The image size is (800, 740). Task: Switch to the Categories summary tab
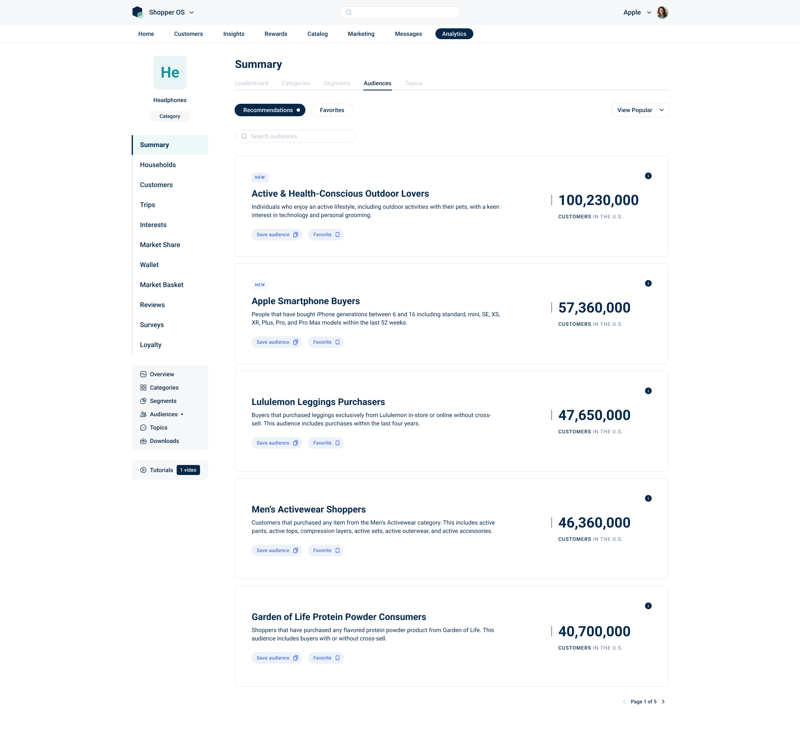coord(296,83)
